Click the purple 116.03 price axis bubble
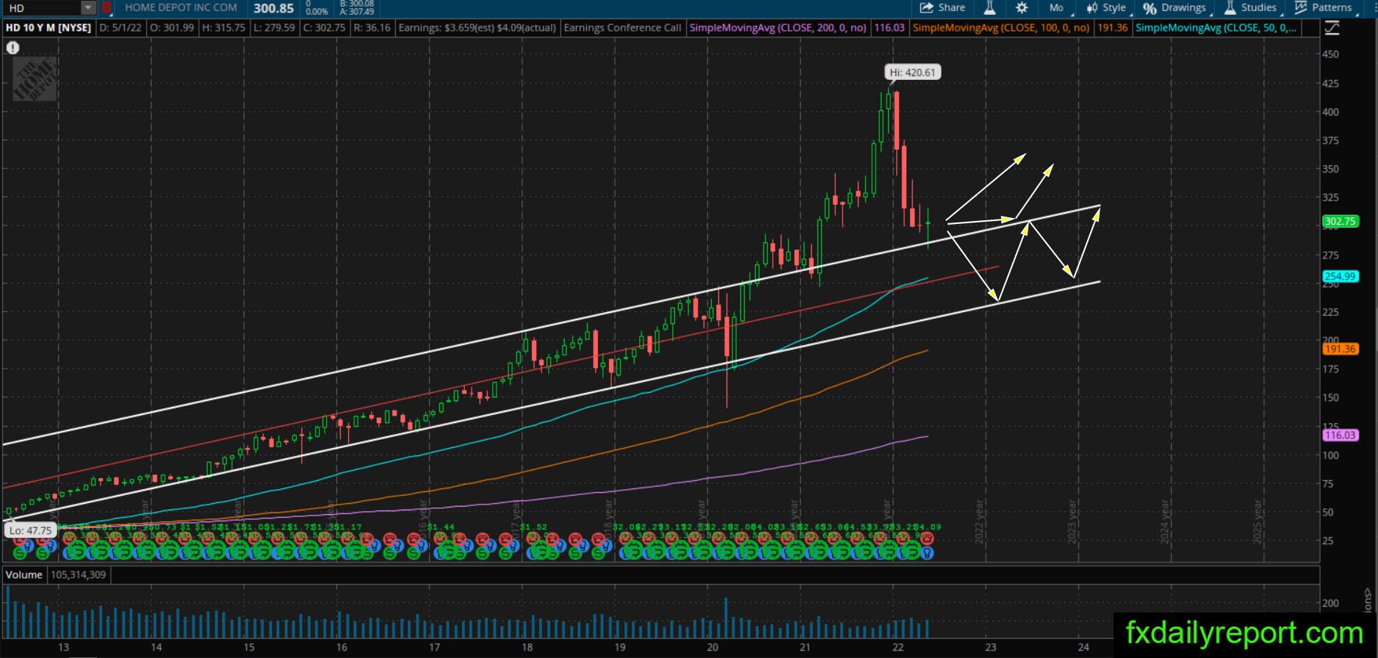This screenshot has width=1378, height=658. point(1340,435)
